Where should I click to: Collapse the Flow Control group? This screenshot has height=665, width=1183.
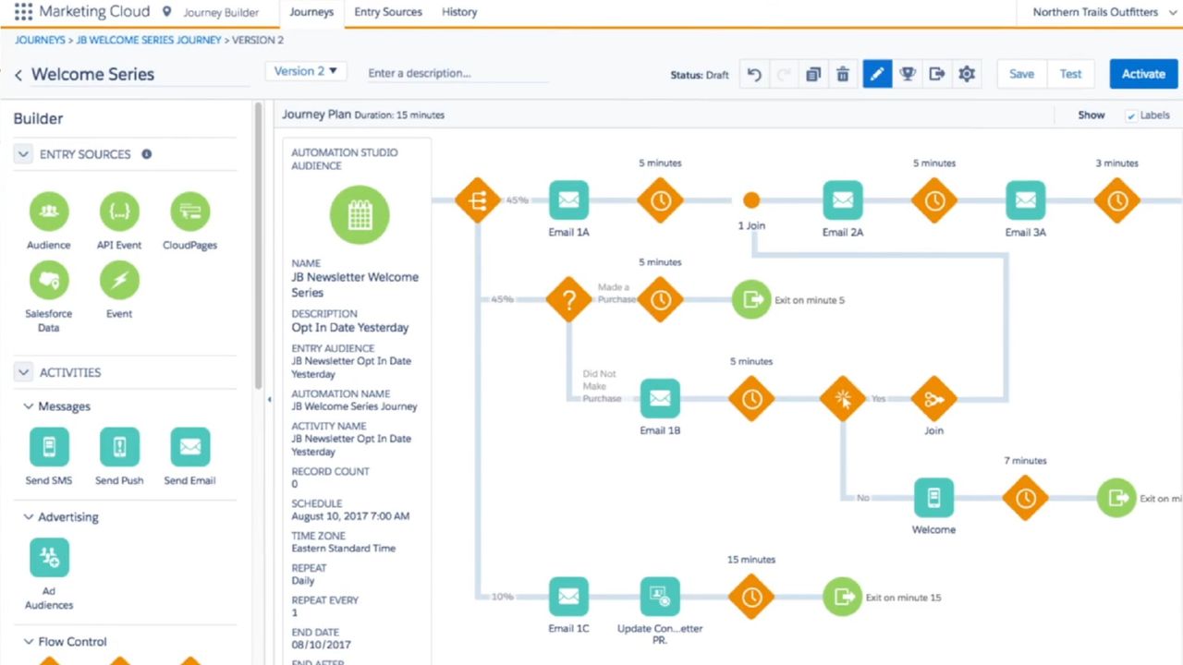point(29,642)
